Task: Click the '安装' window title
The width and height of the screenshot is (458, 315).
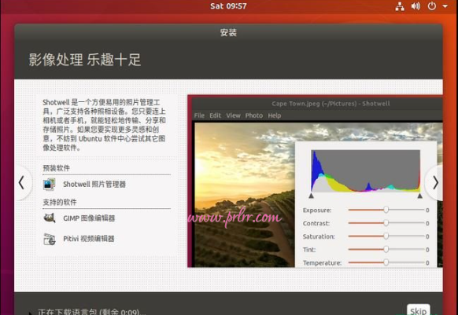Action: point(228,32)
